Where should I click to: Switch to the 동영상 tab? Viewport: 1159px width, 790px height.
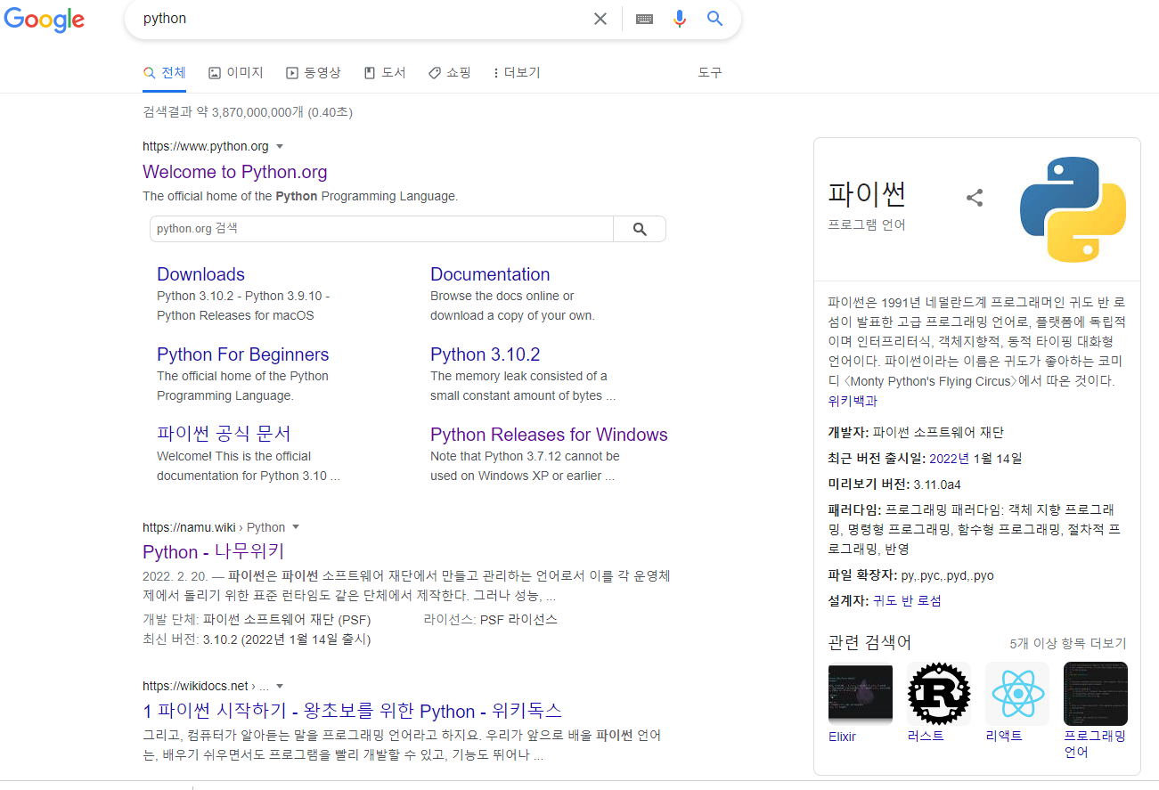pyautogui.click(x=314, y=73)
